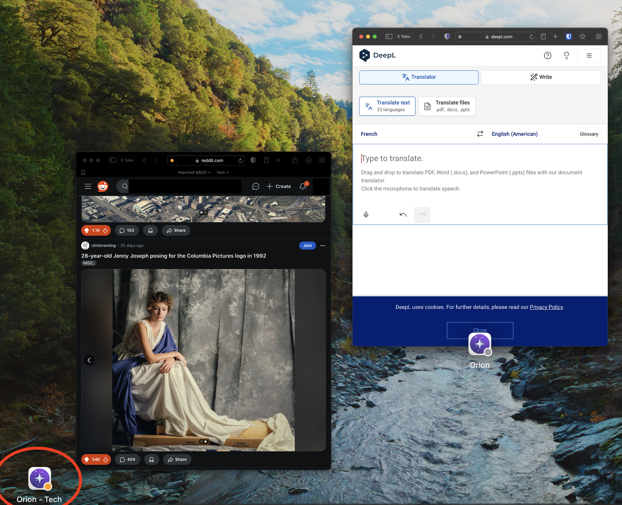The image size is (622, 505).
Task: Open Reddit notifications bell
Action: point(303,186)
